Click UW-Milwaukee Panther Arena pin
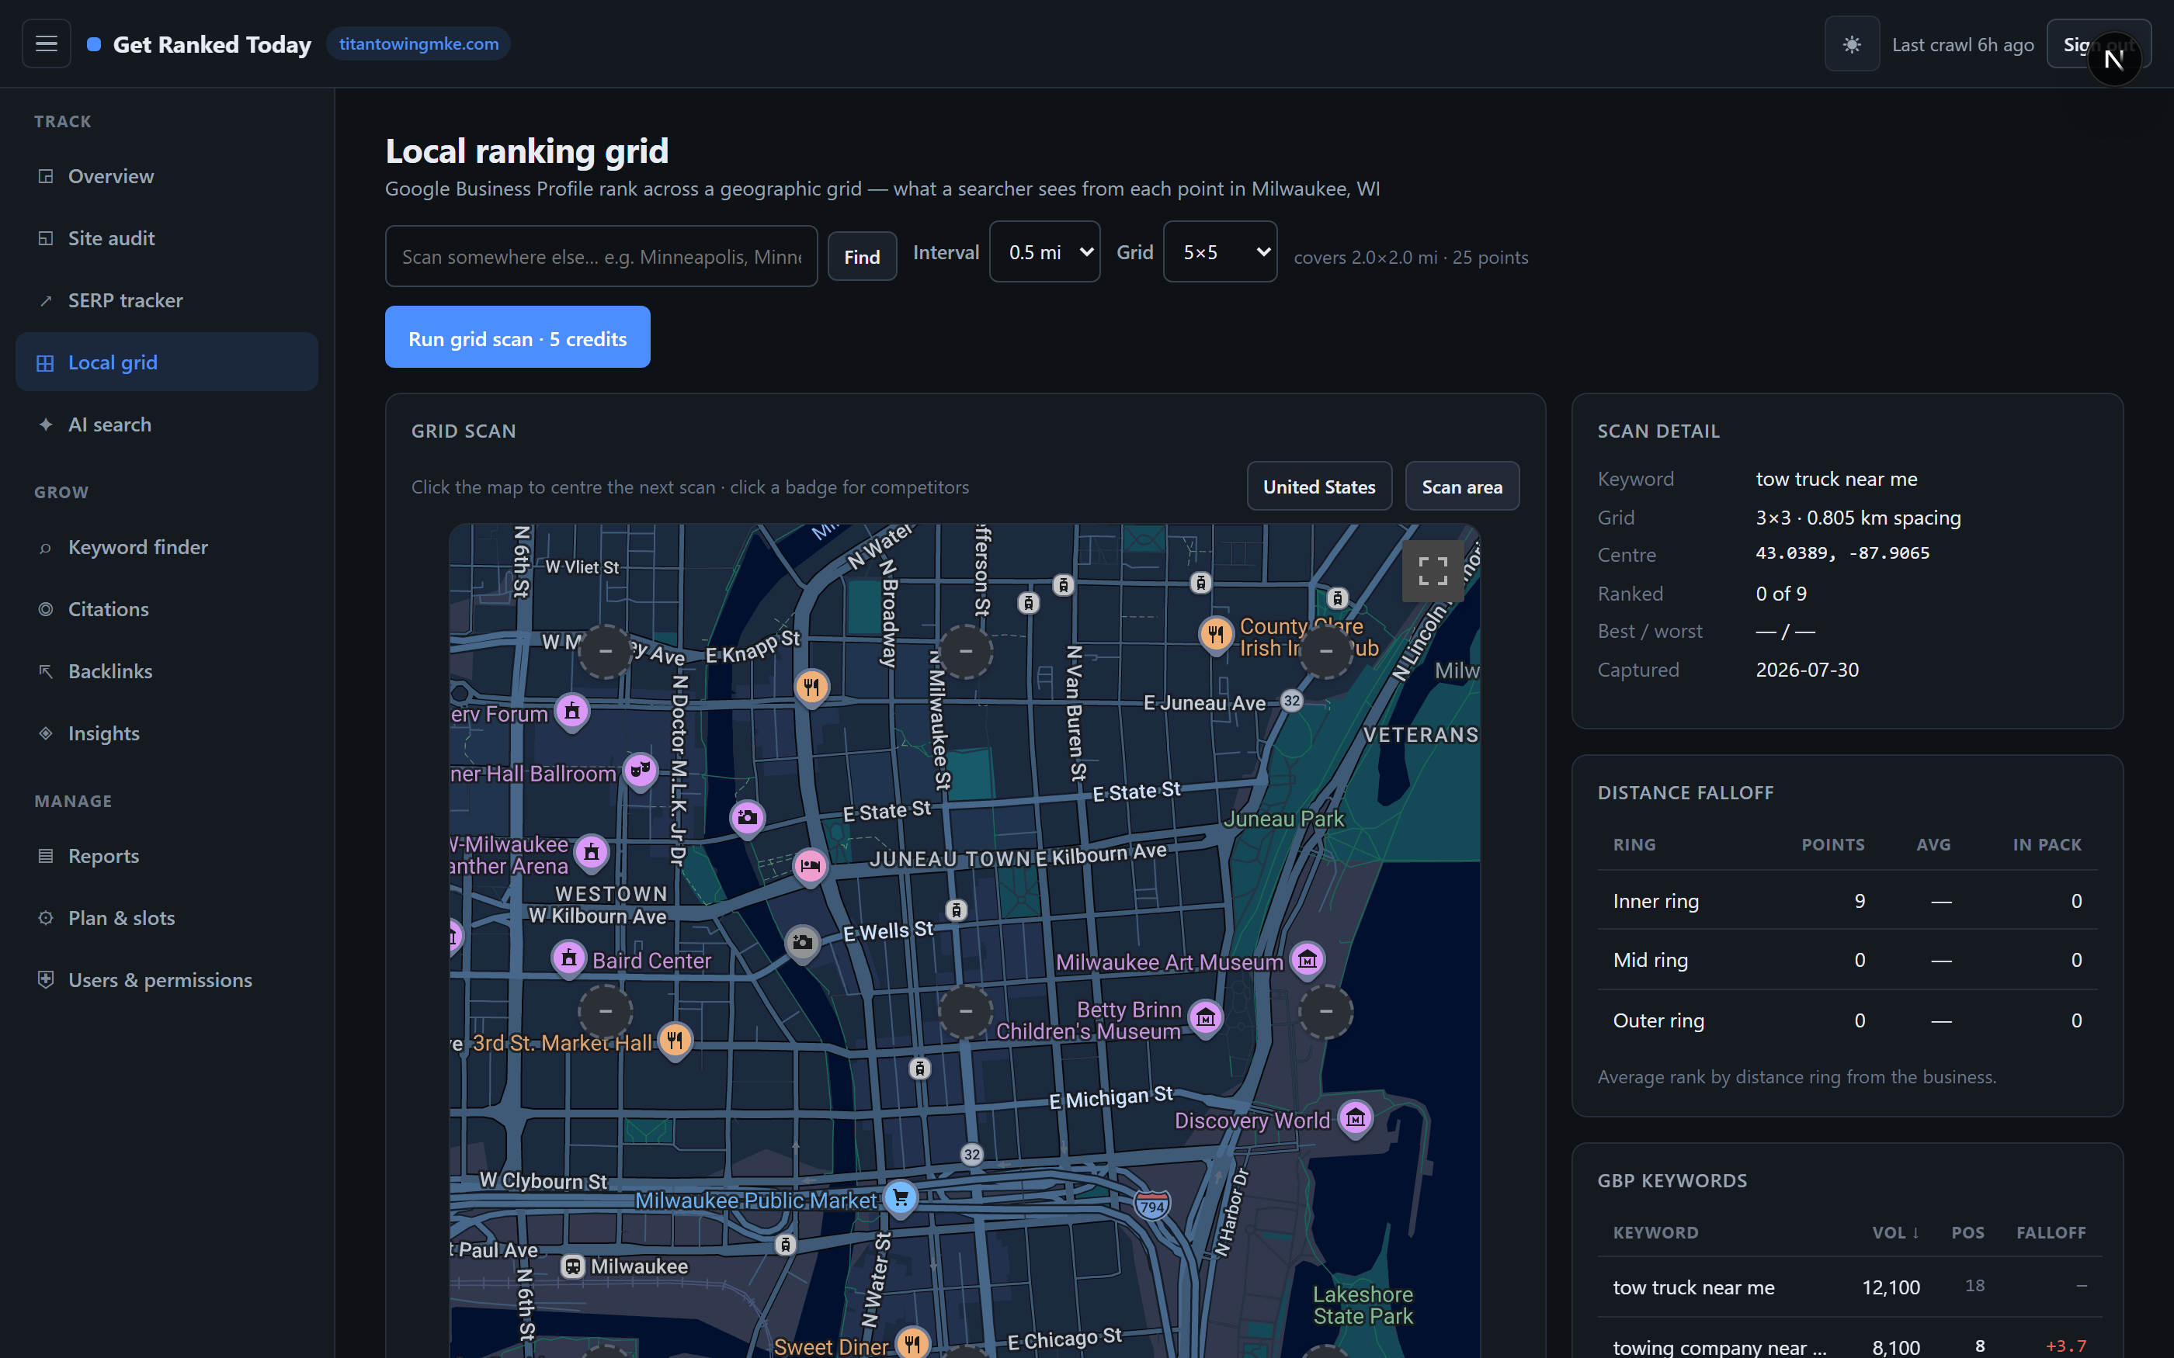Viewport: 2174px width, 1358px height. 591,854
